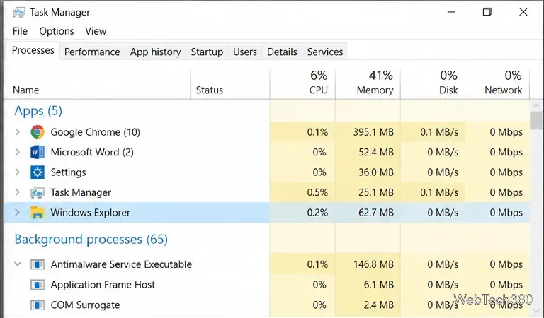Click the Application Frame Host icon
The height and width of the screenshot is (318, 544).
38,285
